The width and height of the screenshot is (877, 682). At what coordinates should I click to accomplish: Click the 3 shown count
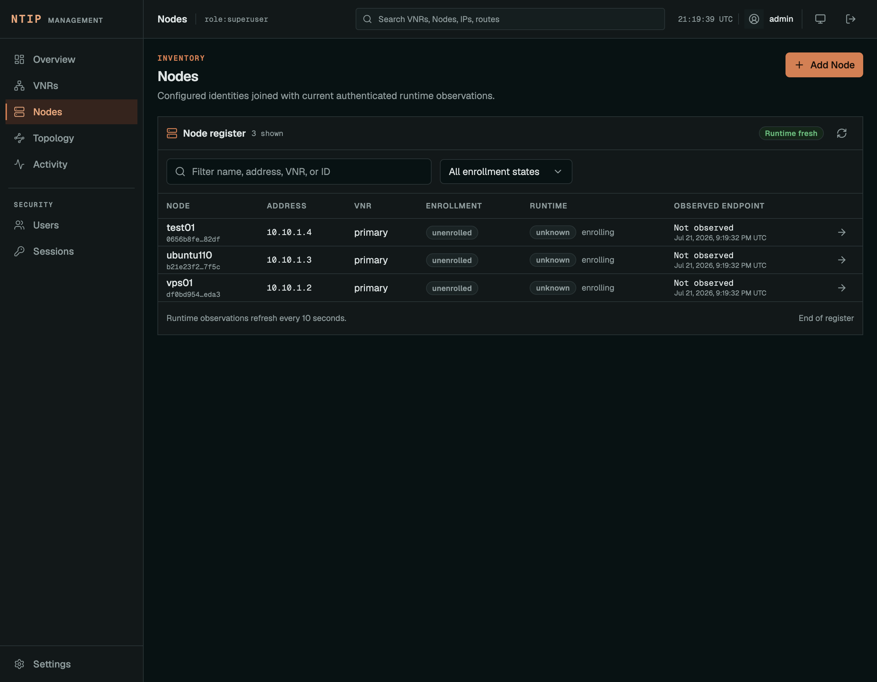coord(267,133)
